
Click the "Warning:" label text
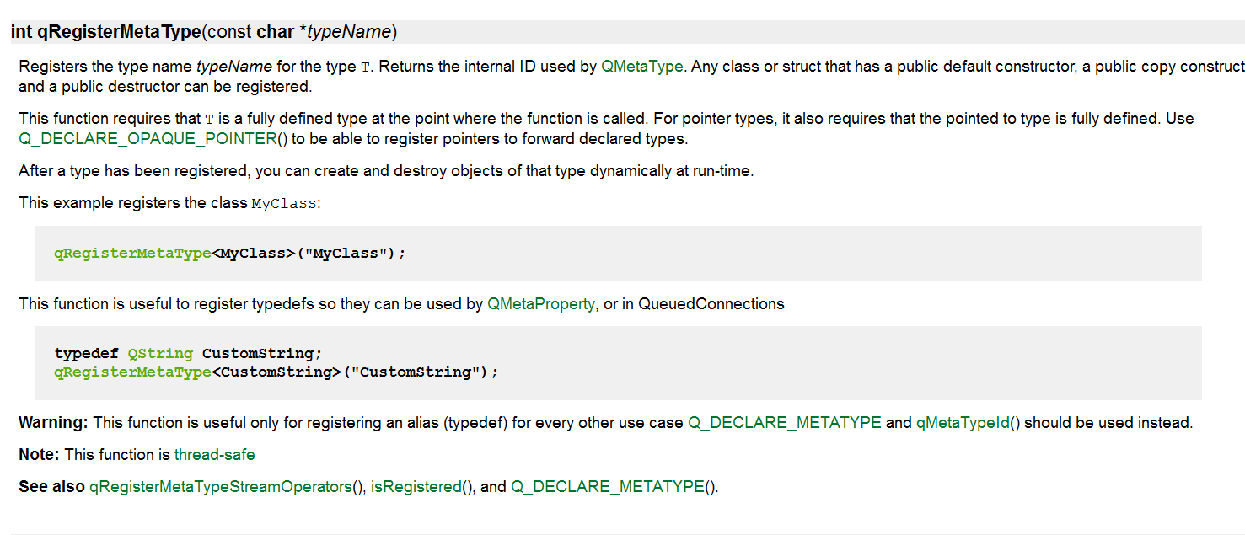click(53, 423)
